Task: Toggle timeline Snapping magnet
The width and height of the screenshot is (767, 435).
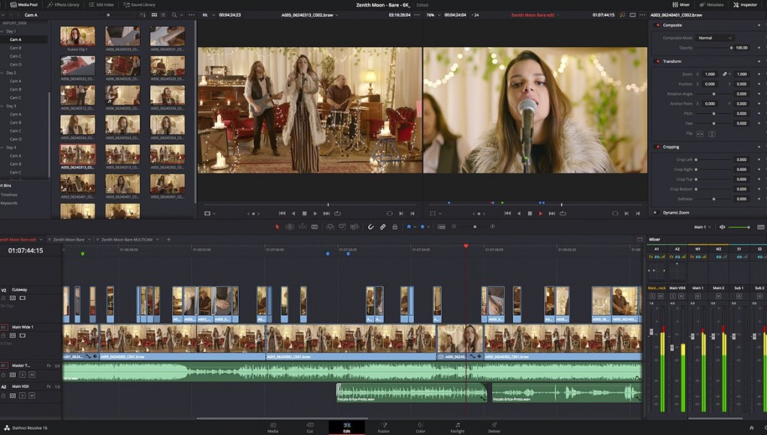Action: click(x=371, y=226)
